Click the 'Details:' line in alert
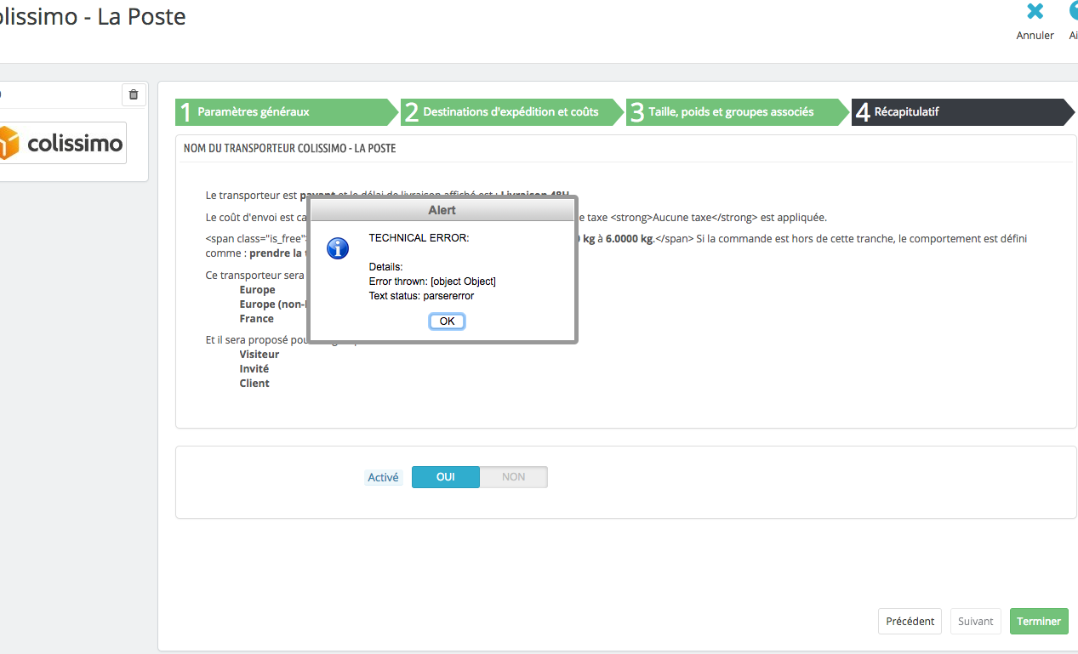1078x654 pixels. (x=385, y=267)
